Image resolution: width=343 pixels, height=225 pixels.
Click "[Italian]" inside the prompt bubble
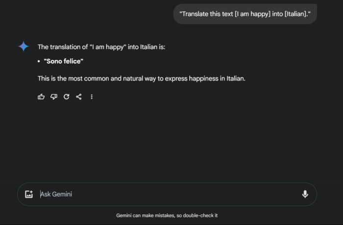click(295, 14)
